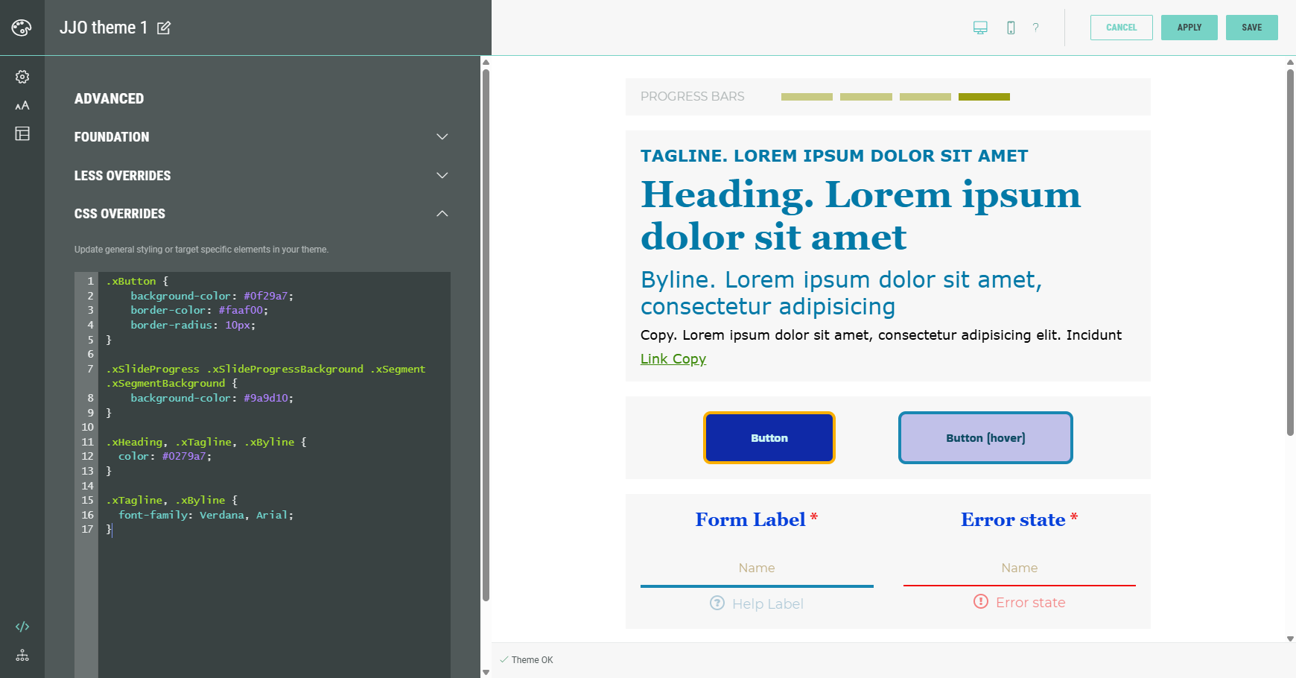The image size is (1296, 678).
Task: Click the Link Copy hyperlink in preview
Action: tap(673, 359)
